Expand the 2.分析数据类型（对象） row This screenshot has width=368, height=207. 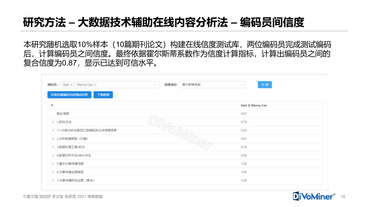[x=53, y=139]
